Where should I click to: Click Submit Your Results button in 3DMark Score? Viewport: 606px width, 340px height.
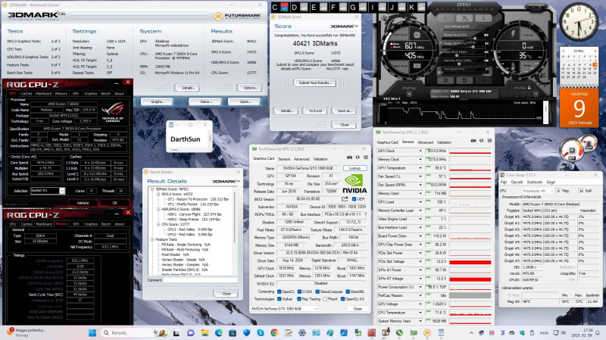(315, 83)
